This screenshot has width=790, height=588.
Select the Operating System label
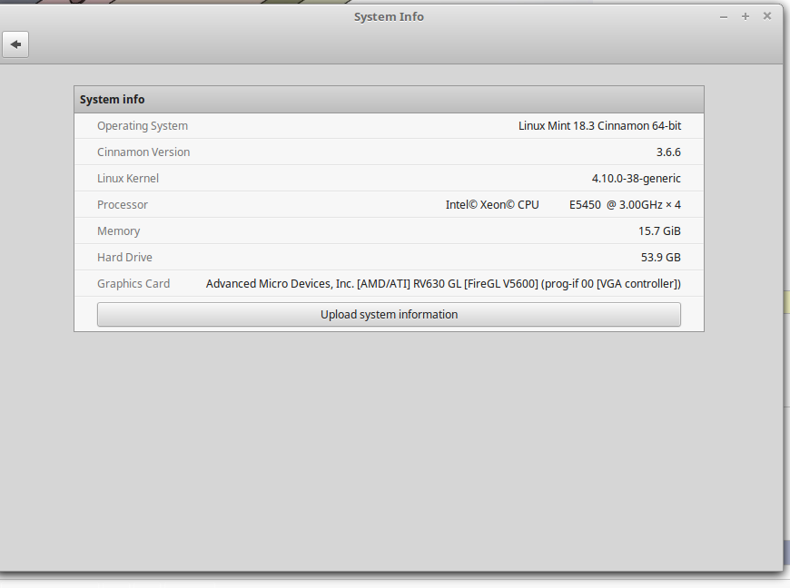[x=143, y=126]
